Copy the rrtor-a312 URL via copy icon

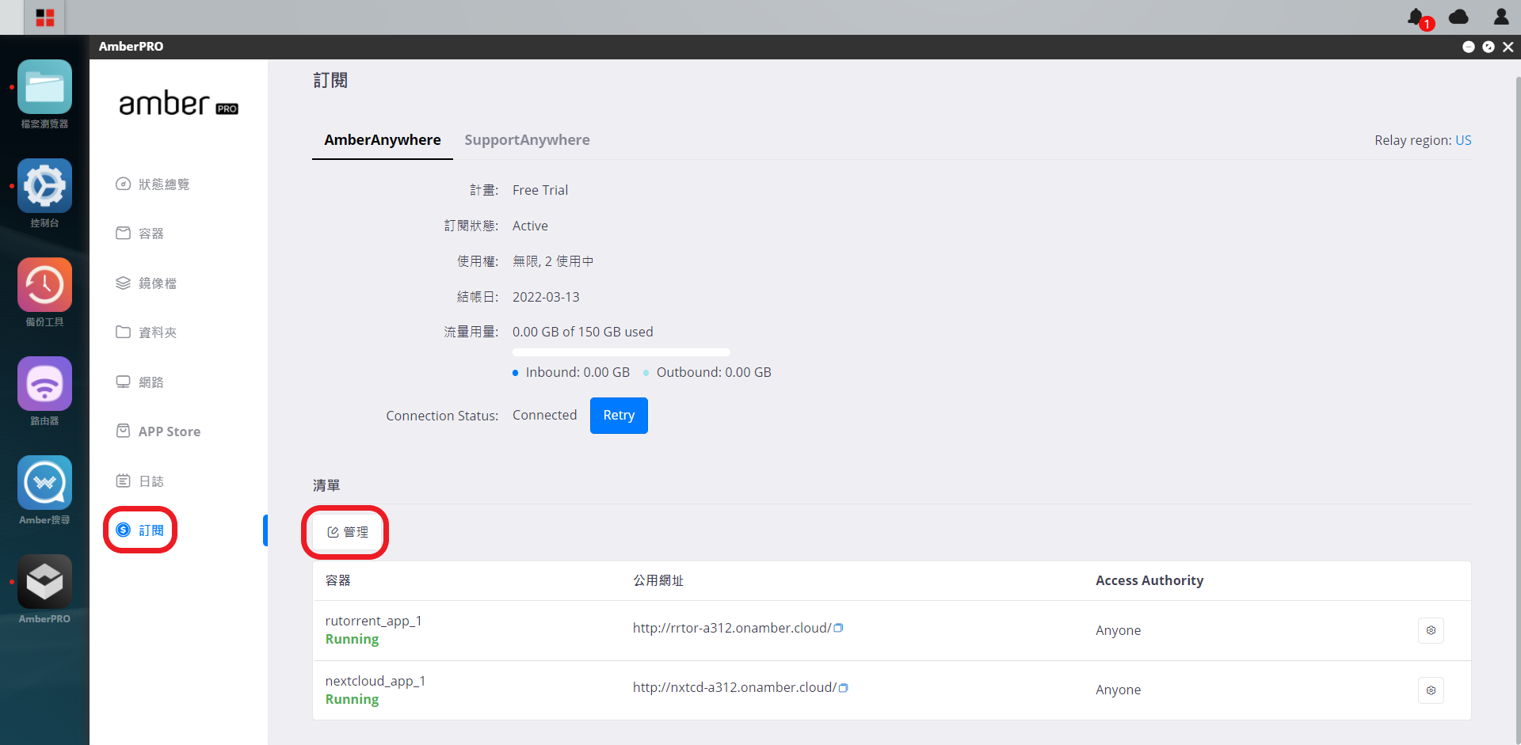[838, 628]
